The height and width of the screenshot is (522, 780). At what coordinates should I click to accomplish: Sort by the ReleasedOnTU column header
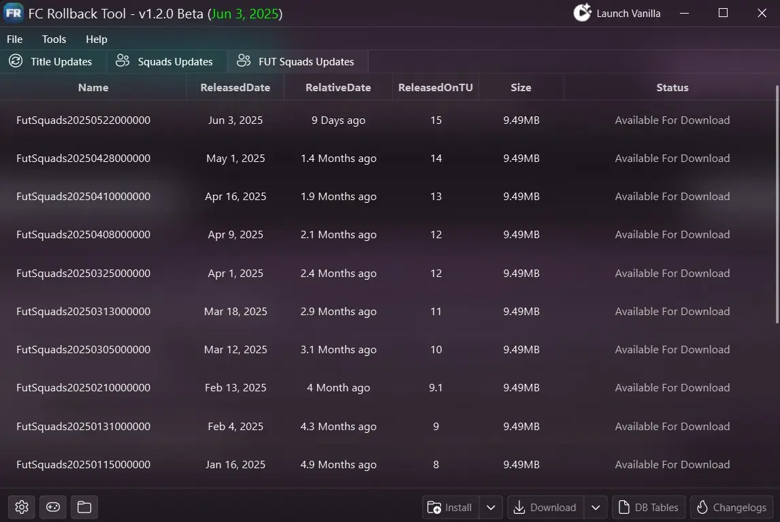pyautogui.click(x=436, y=88)
